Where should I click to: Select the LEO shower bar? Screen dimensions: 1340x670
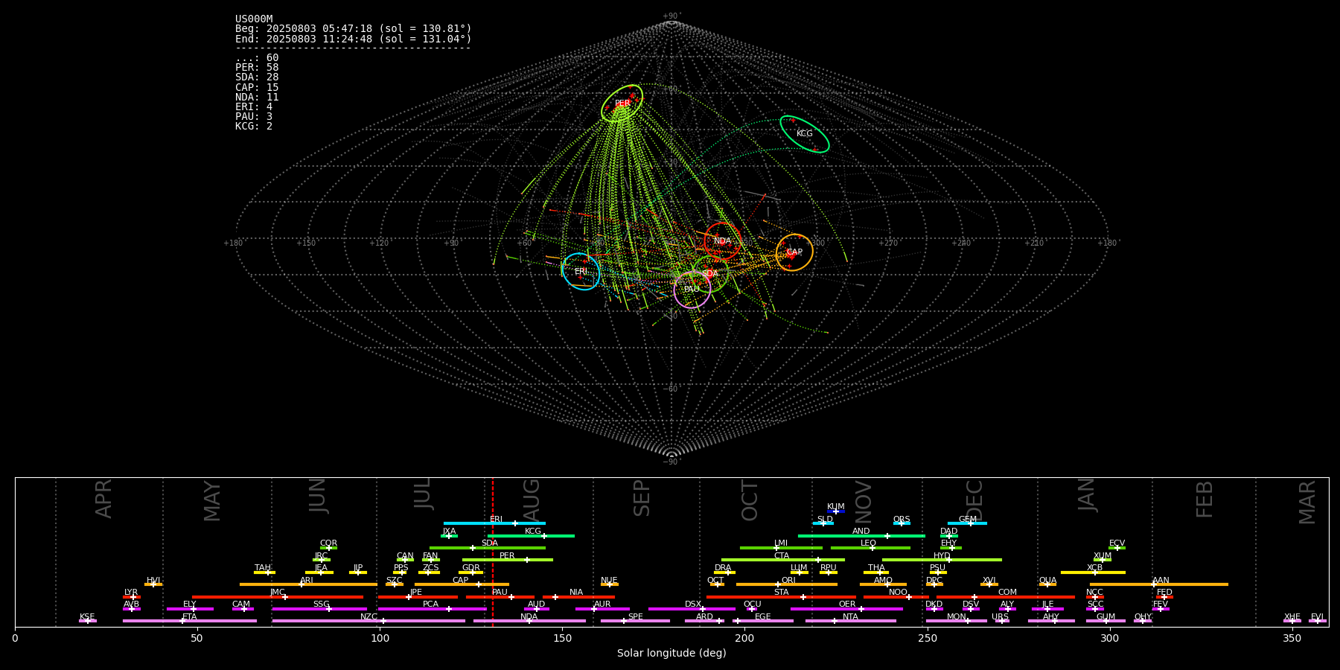(x=870, y=548)
